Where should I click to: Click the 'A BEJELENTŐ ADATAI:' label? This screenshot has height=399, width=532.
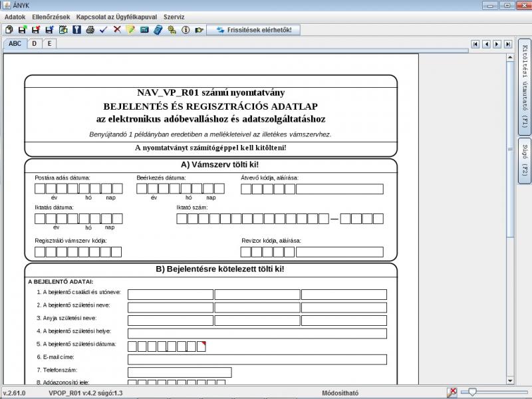(61, 281)
